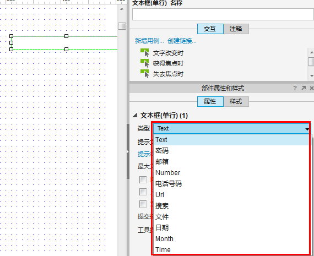This screenshot has width=314, height=256.
Task: Tick the first checkbox under 最大 field
Action: point(143,179)
